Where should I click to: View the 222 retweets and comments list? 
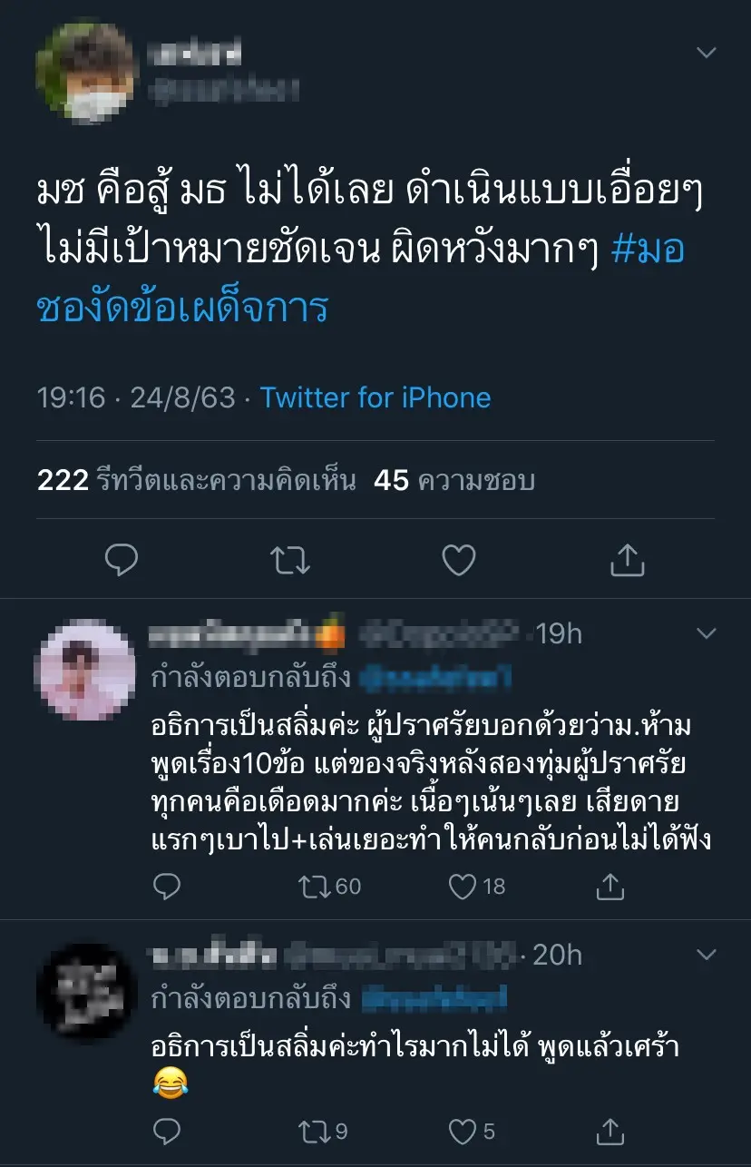[196, 480]
